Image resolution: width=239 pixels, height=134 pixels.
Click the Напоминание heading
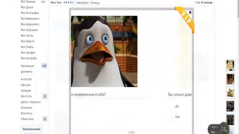coord(31,129)
